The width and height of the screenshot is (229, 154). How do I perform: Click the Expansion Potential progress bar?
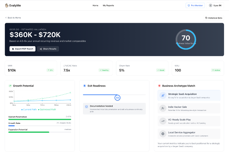click(40, 132)
